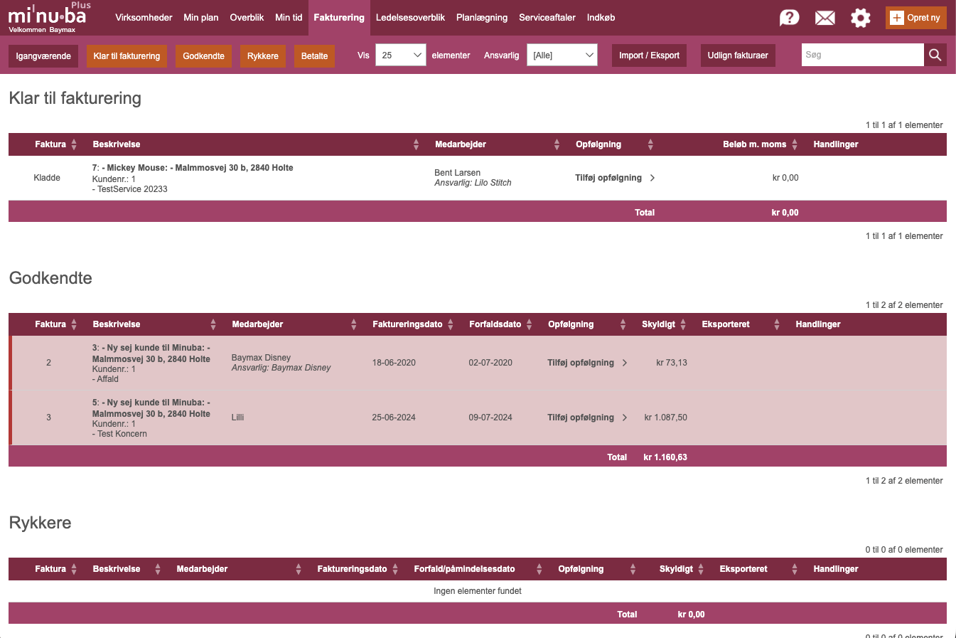Sort Godkendte table by Forfaldsdato arrows
The height and width of the screenshot is (638, 956).
click(529, 324)
